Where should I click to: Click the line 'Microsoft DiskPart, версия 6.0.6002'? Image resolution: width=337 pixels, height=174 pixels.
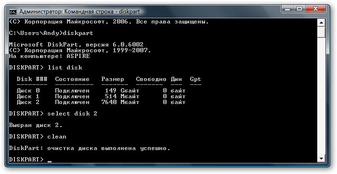(x=76, y=45)
